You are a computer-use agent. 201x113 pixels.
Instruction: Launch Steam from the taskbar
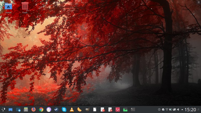pyautogui.click(x=56, y=109)
